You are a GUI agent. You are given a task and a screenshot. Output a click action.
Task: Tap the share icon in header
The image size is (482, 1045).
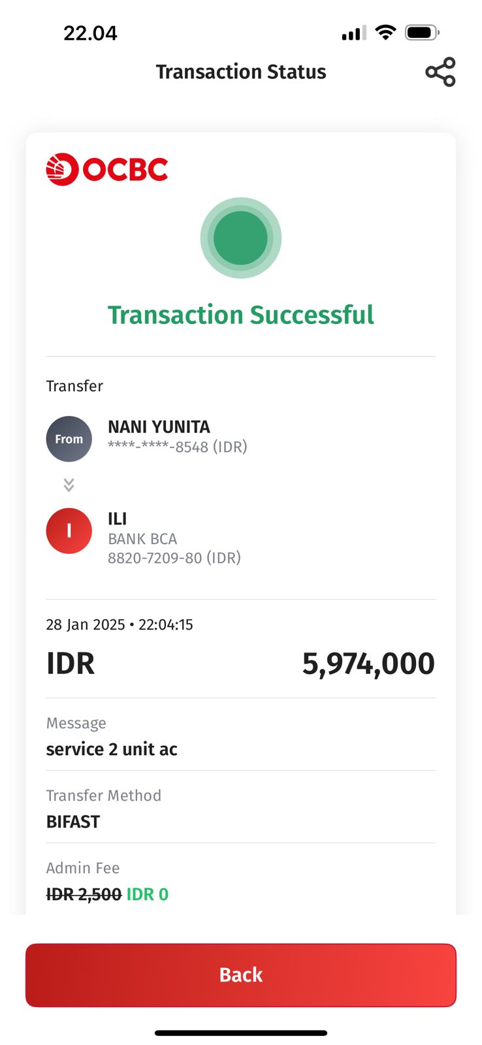coord(440,72)
